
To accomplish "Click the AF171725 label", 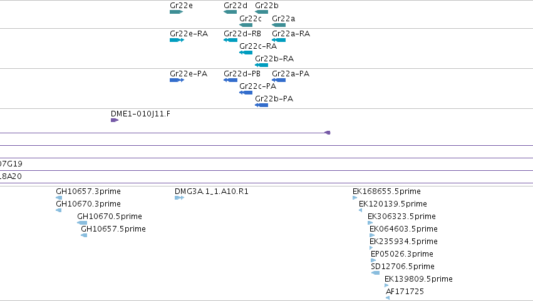I will click(405, 292).
